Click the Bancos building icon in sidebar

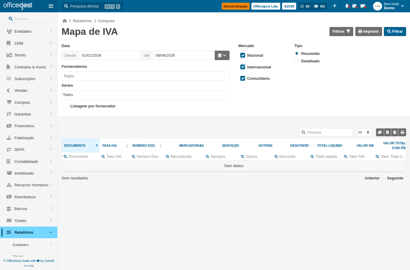click(x=9, y=208)
